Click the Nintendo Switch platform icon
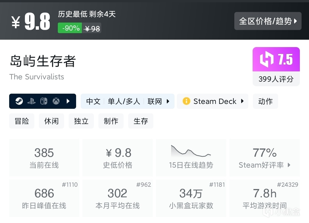This screenshot has width=309, height=223. 43,101
